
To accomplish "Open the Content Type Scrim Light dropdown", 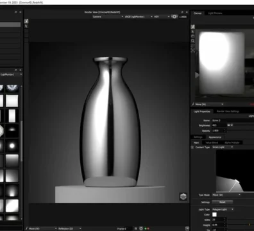I will (x=223, y=147).
